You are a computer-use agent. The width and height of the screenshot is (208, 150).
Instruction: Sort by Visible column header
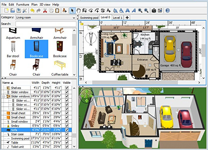pos(67,83)
